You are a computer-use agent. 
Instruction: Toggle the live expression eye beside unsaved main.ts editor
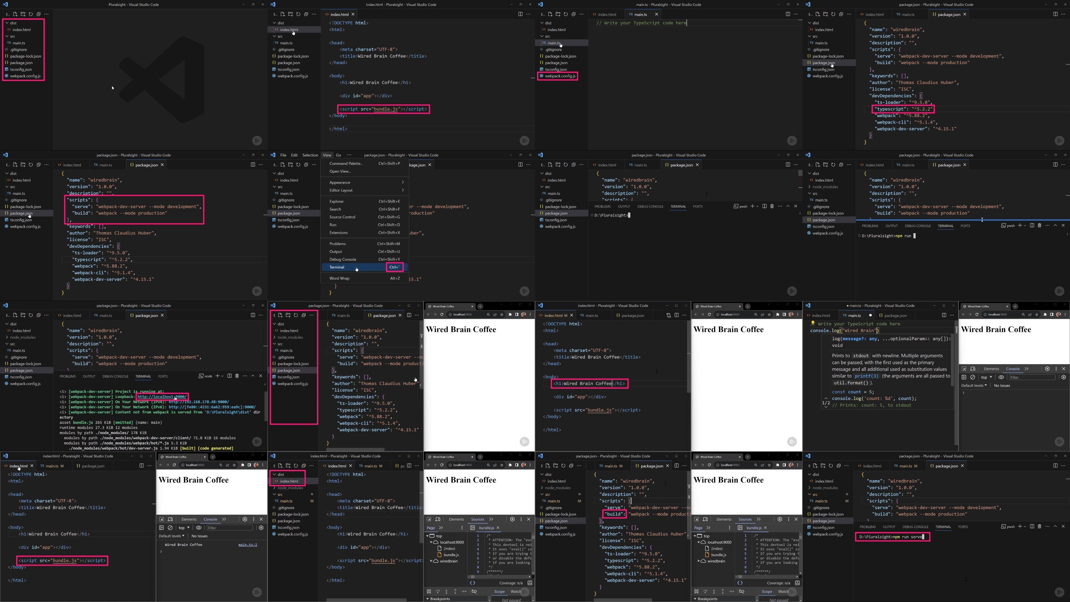point(1001,377)
